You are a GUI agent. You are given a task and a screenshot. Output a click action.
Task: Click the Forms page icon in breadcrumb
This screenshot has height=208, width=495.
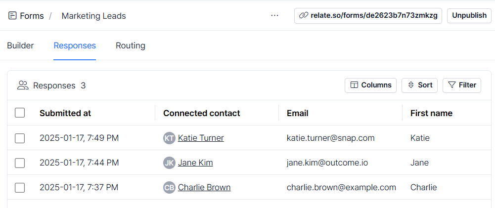pyautogui.click(x=12, y=16)
